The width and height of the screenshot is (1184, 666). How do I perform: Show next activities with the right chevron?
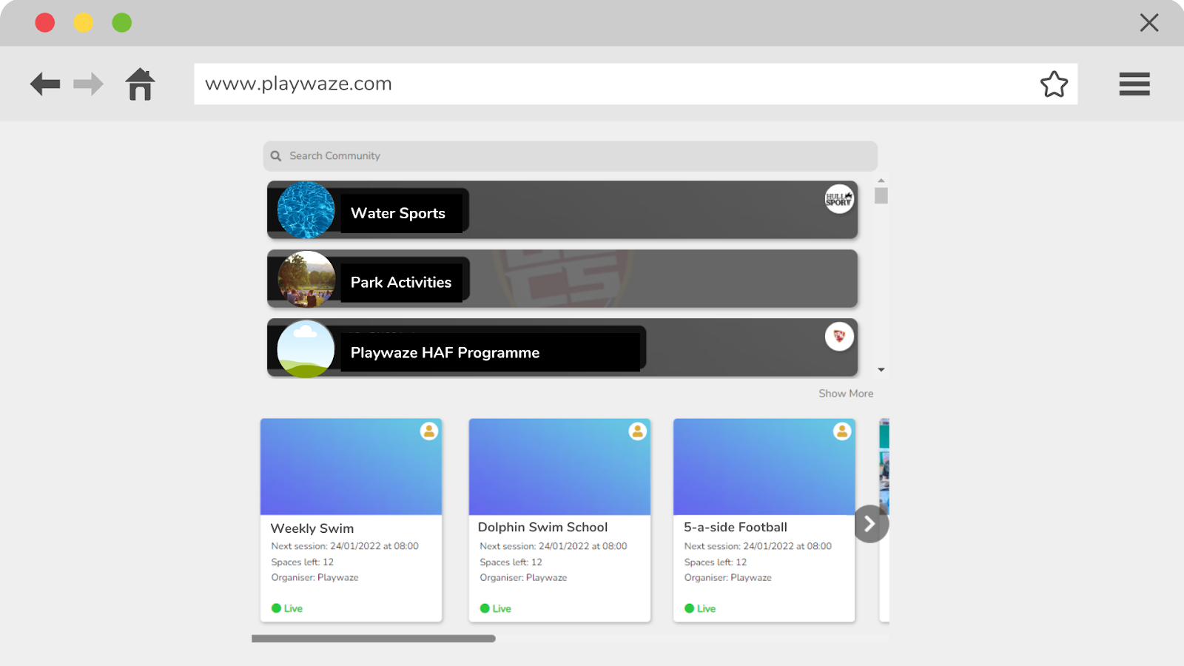(x=871, y=524)
